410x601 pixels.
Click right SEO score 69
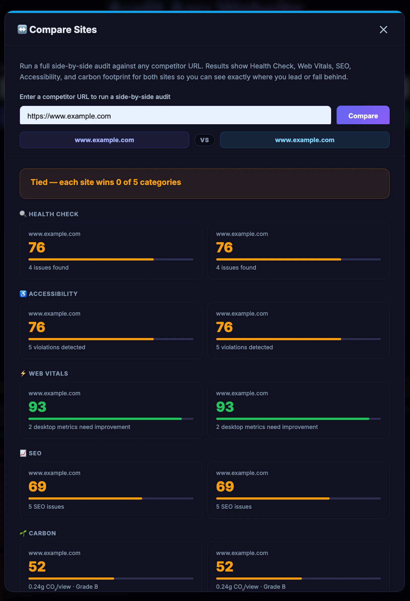point(225,486)
